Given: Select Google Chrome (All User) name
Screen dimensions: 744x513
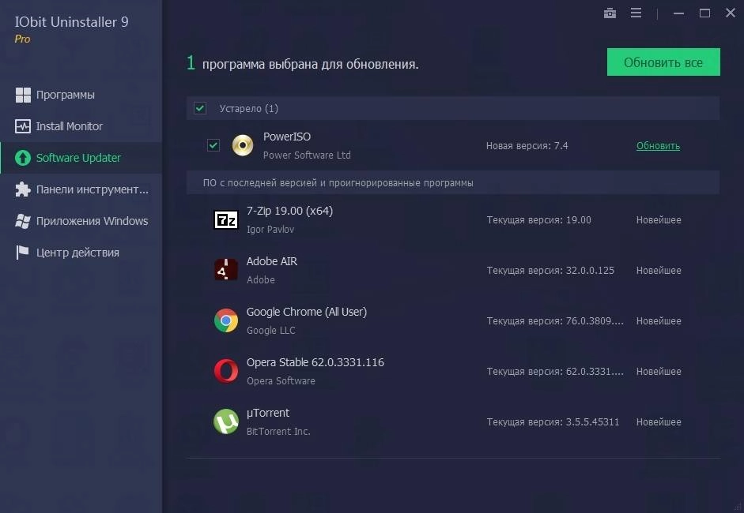Looking at the screenshot, I should click(x=307, y=312).
